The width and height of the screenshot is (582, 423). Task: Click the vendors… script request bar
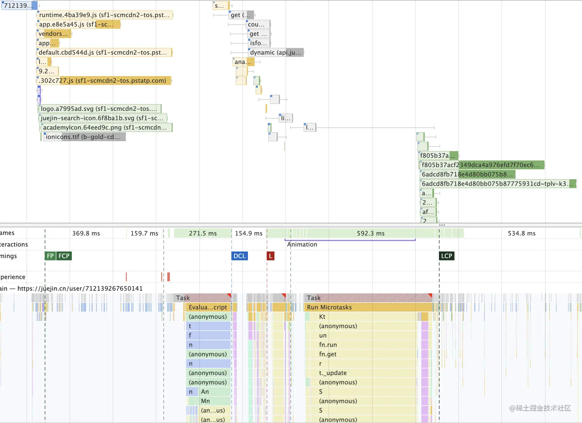(x=54, y=34)
